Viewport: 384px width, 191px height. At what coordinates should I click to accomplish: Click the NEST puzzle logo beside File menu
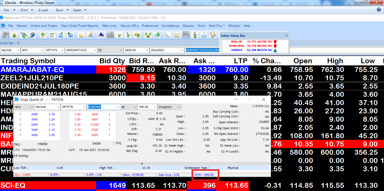coord(3,26)
